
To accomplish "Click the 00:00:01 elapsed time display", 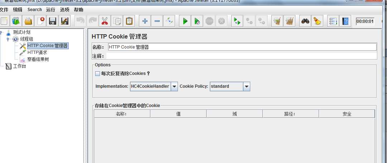I will coord(365,21).
